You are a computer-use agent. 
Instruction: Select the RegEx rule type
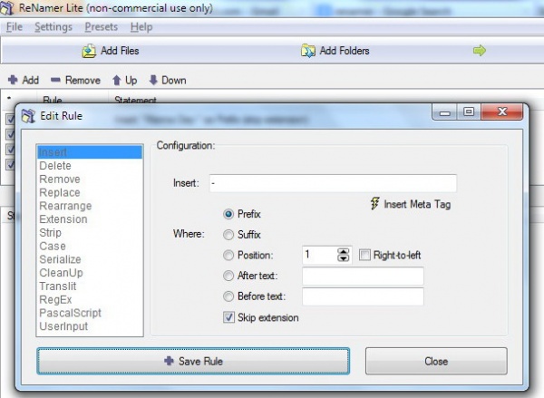pyautogui.click(x=90, y=299)
